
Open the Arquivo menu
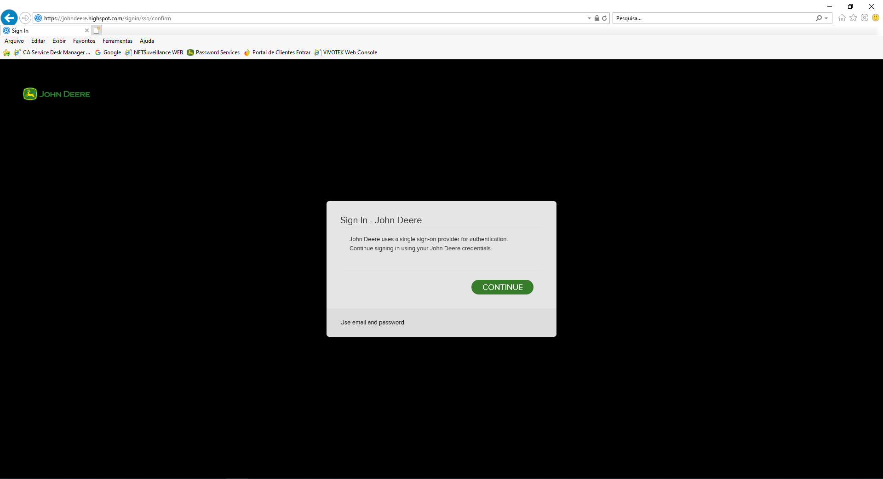click(x=14, y=41)
